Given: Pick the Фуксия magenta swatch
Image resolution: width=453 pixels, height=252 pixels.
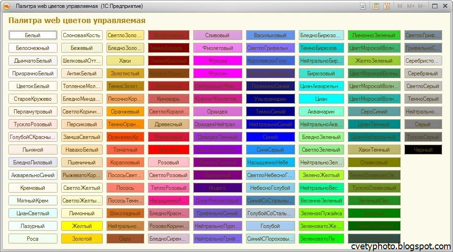Looking at the screenshot, I should coord(217,61).
